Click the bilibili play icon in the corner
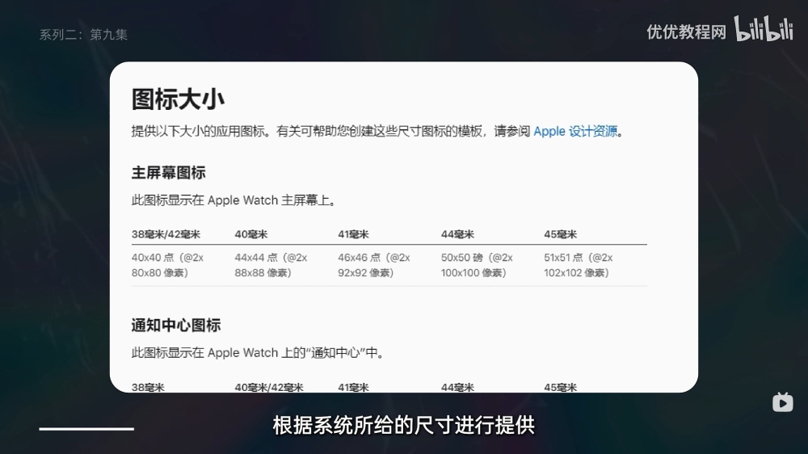The width and height of the screenshot is (808, 454). (782, 402)
